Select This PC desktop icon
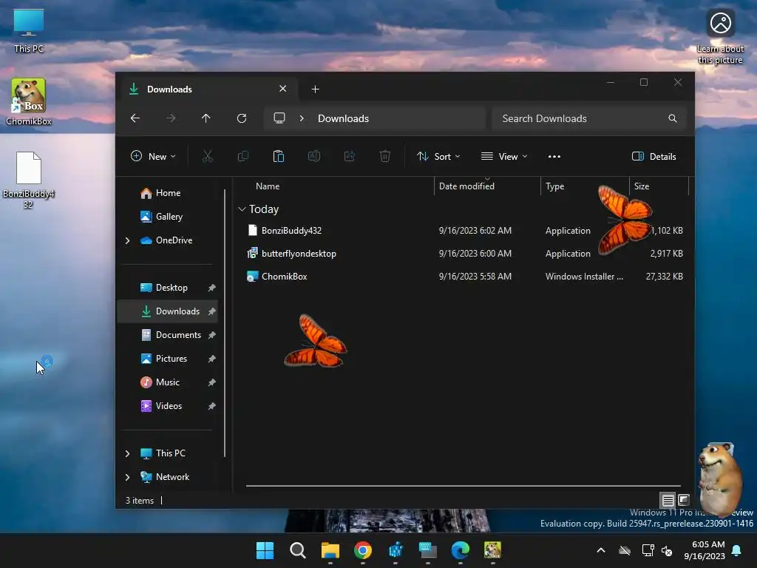 point(29,31)
